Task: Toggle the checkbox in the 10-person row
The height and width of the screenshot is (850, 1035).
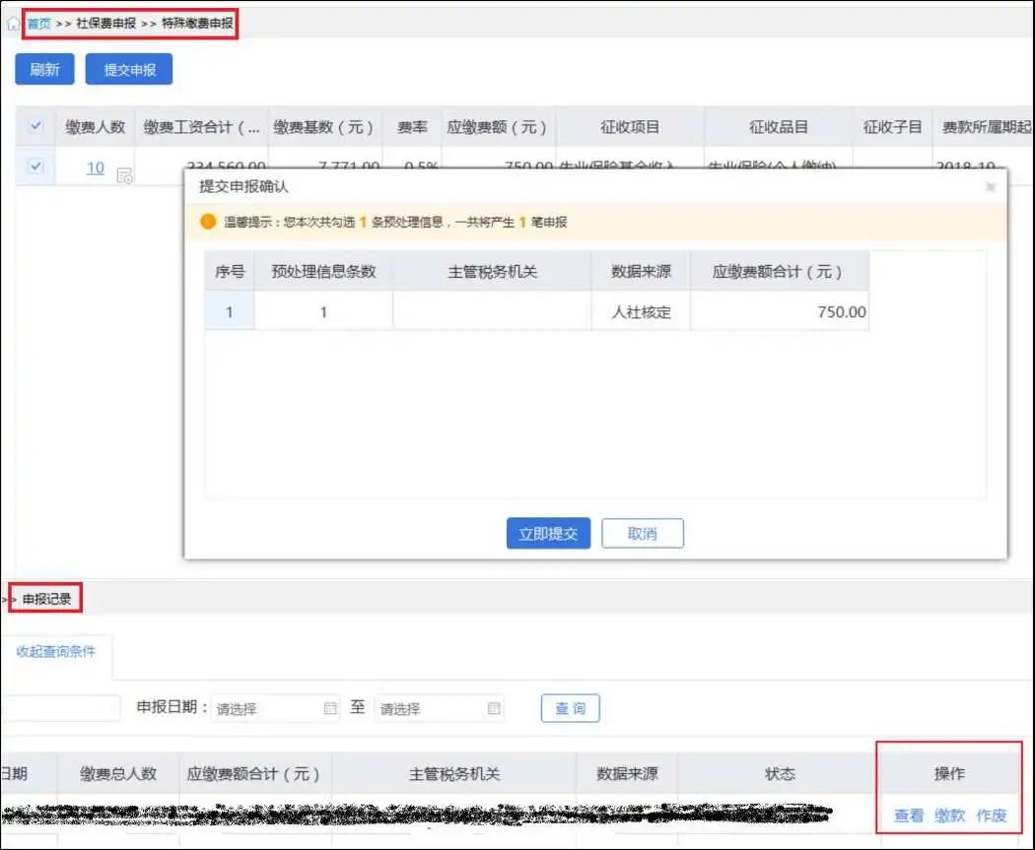Action: click(x=36, y=166)
